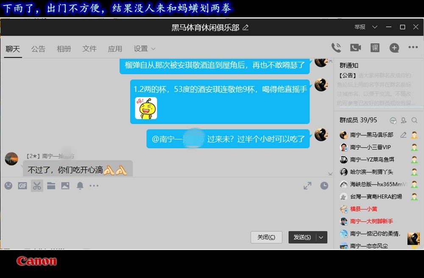
Task: Switch to the 聊天 tab
Action: pyautogui.click(x=13, y=49)
